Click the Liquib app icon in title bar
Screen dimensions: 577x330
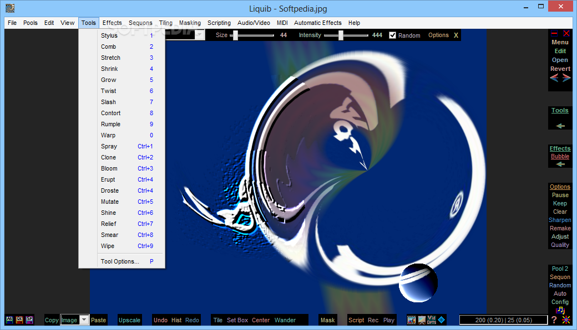click(10, 8)
